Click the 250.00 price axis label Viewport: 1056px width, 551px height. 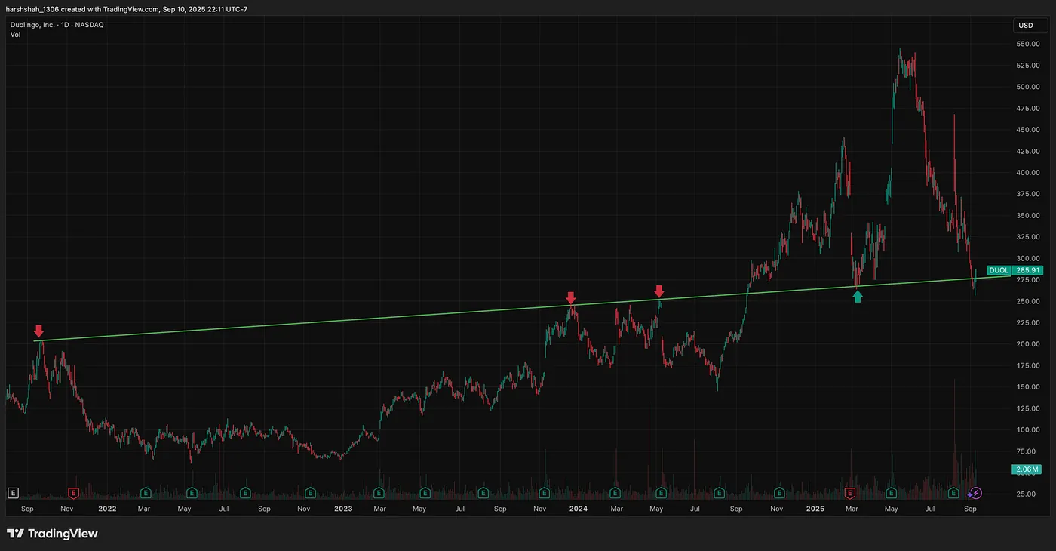[1027, 301]
